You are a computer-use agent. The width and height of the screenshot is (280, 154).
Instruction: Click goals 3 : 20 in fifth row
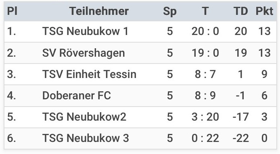coord(205,117)
